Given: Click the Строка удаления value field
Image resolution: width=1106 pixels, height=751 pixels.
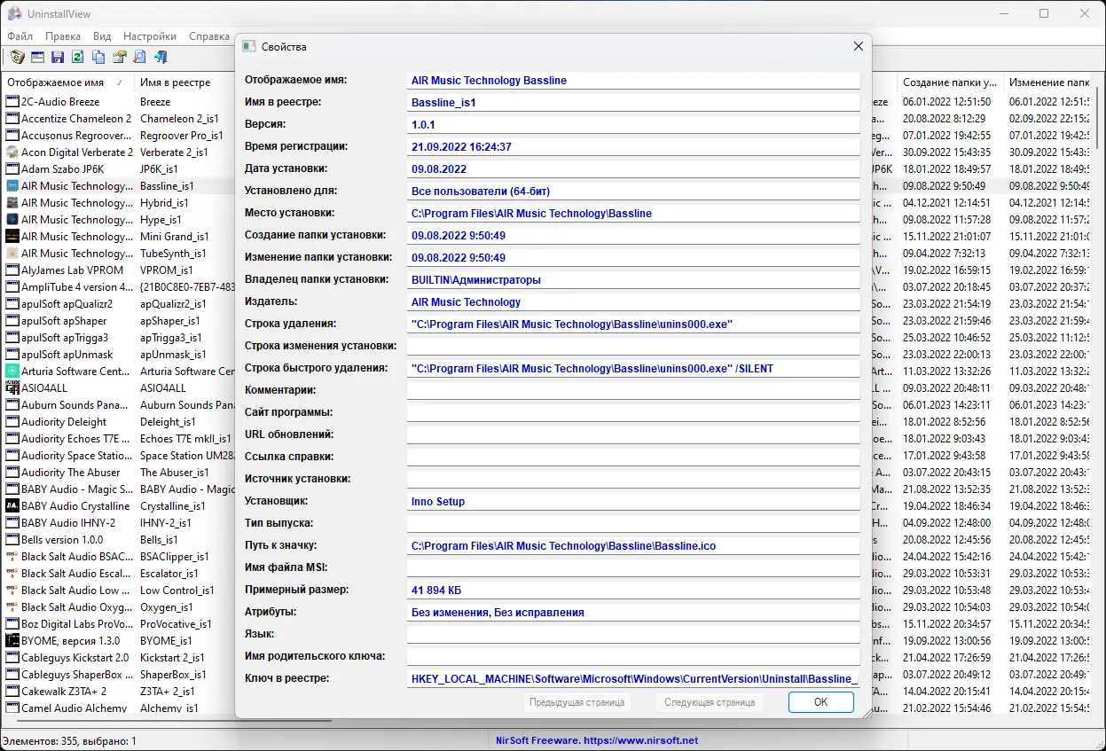Looking at the screenshot, I should click(633, 325).
